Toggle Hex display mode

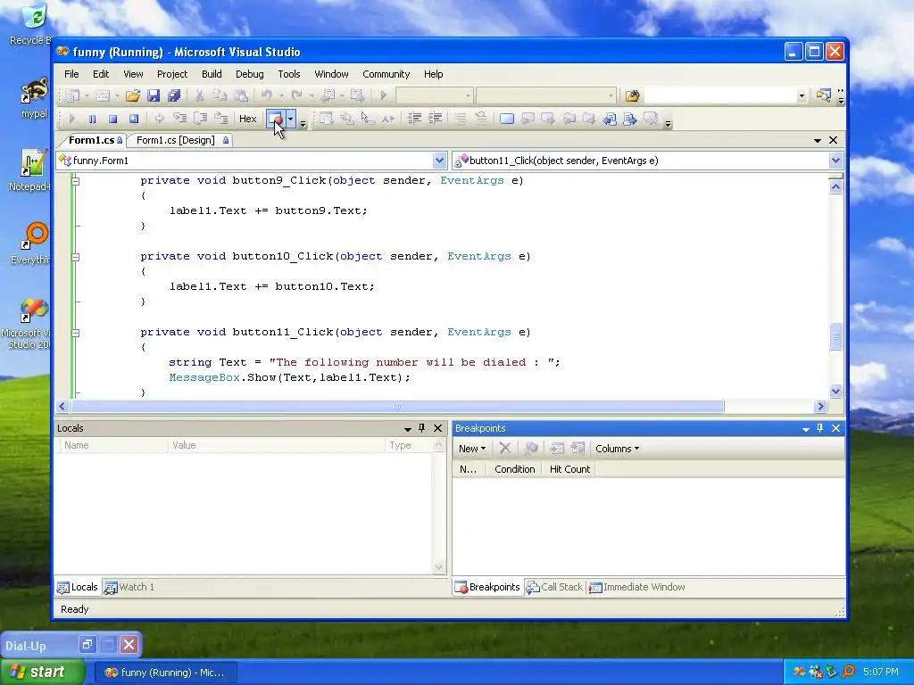coord(248,119)
